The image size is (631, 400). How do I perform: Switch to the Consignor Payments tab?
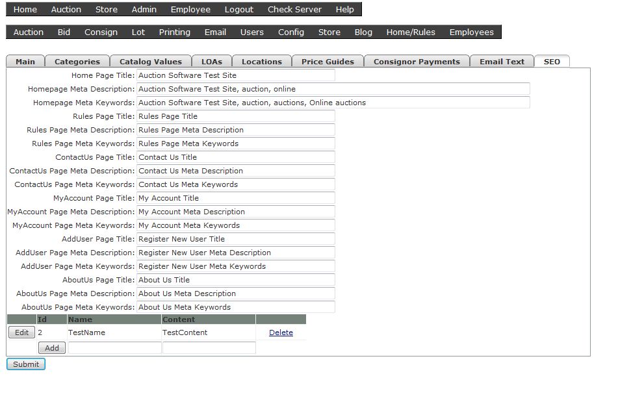click(x=417, y=62)
